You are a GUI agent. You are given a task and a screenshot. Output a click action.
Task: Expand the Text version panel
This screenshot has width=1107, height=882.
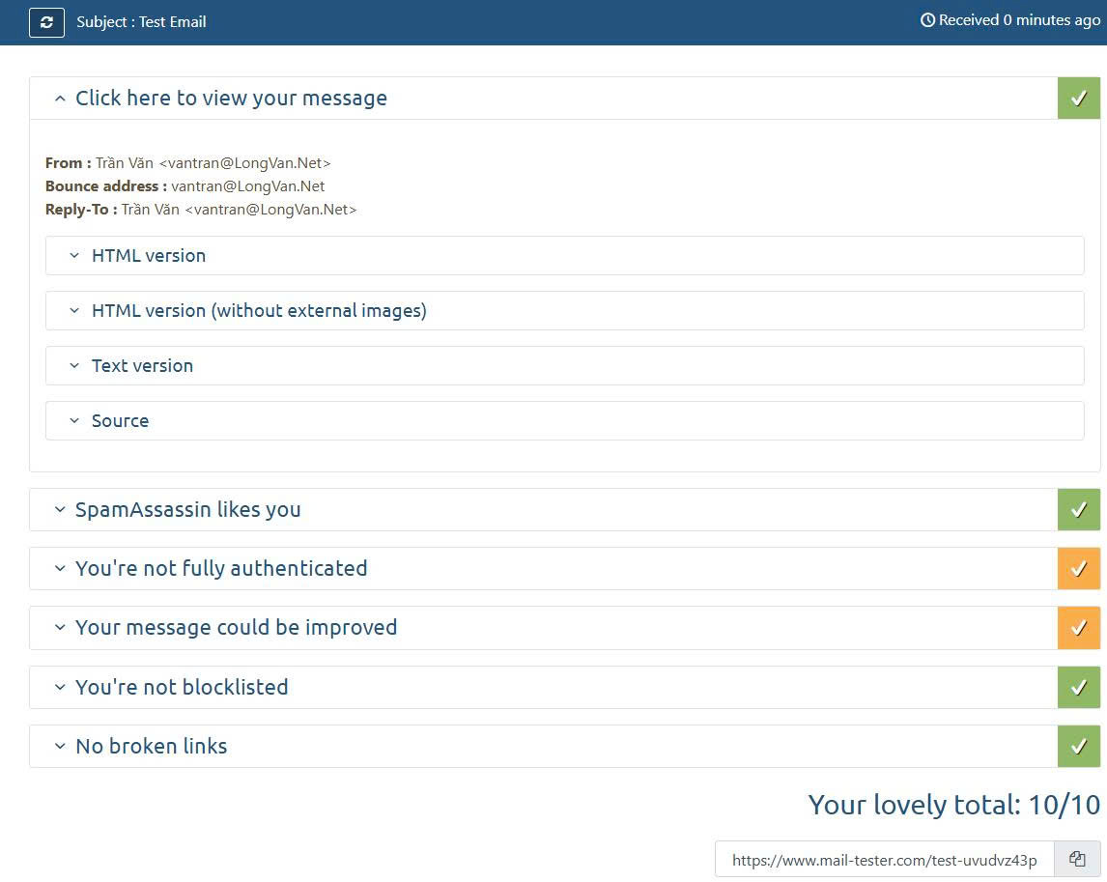(142, 366)
